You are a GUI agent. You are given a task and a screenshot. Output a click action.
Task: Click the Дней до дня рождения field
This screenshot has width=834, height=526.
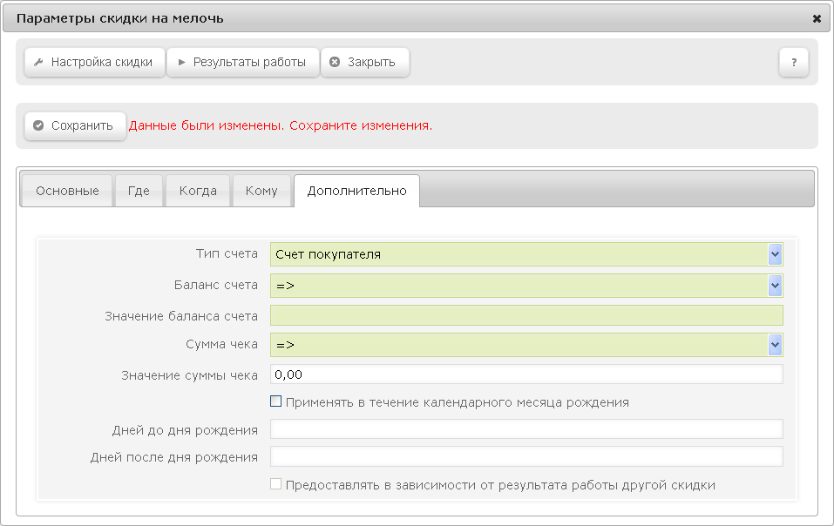pos(526,428)
